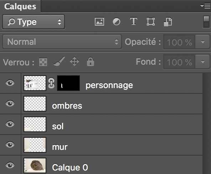Filter for smart objects icon

tap(168, 22)
